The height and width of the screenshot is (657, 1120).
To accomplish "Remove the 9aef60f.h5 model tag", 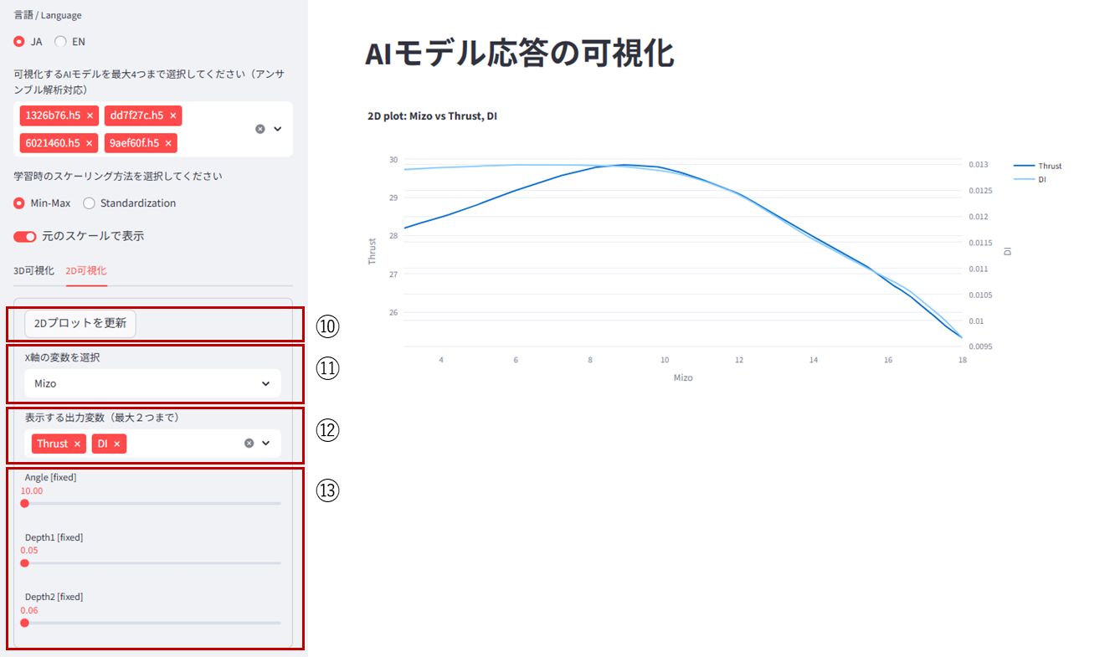I will pos(168,144).
